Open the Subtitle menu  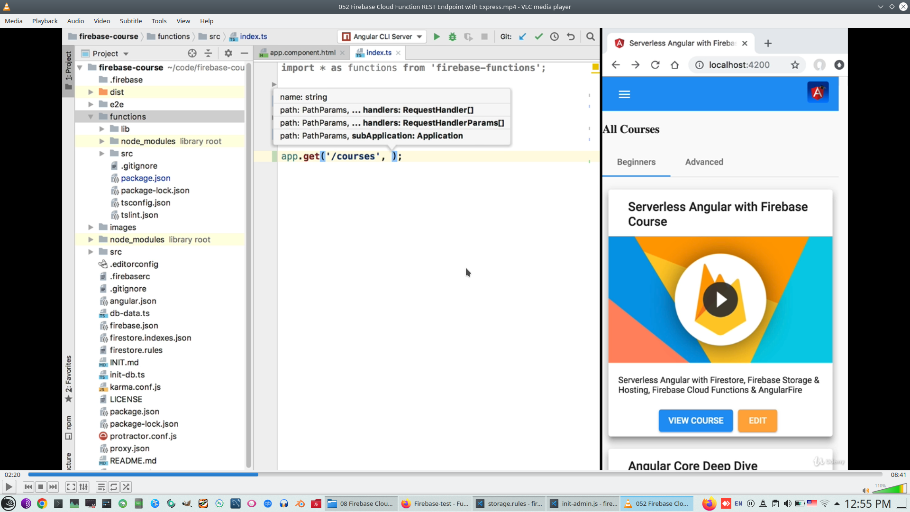pos(130,21)
